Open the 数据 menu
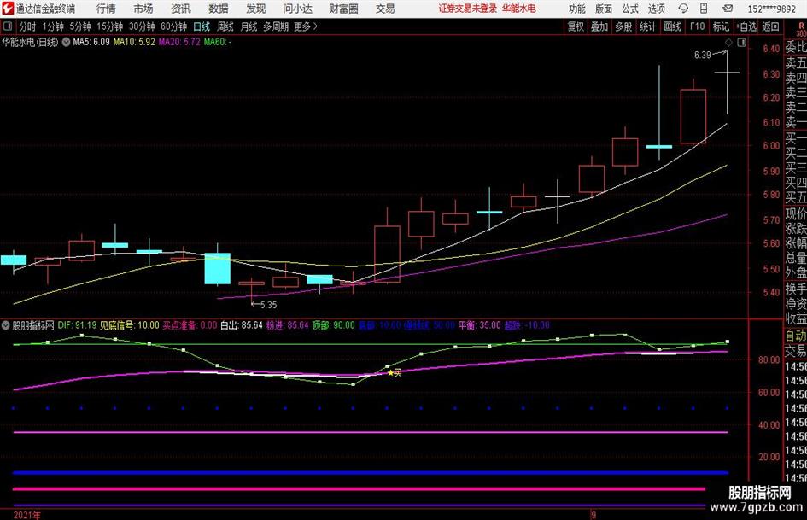807x520 pixels. [219, 9]
